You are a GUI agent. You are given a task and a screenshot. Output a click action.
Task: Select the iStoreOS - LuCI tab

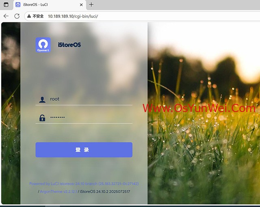[x=50, y=5]
